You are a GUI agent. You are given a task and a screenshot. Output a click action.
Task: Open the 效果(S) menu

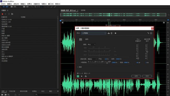(x=30, y=4)
